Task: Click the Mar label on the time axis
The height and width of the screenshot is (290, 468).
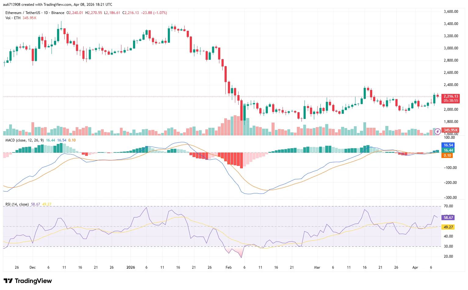Action: tap(317, 267)
